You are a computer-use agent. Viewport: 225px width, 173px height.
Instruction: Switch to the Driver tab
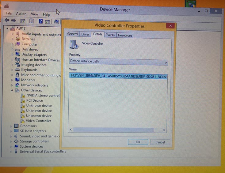click(x=86, y=34)
